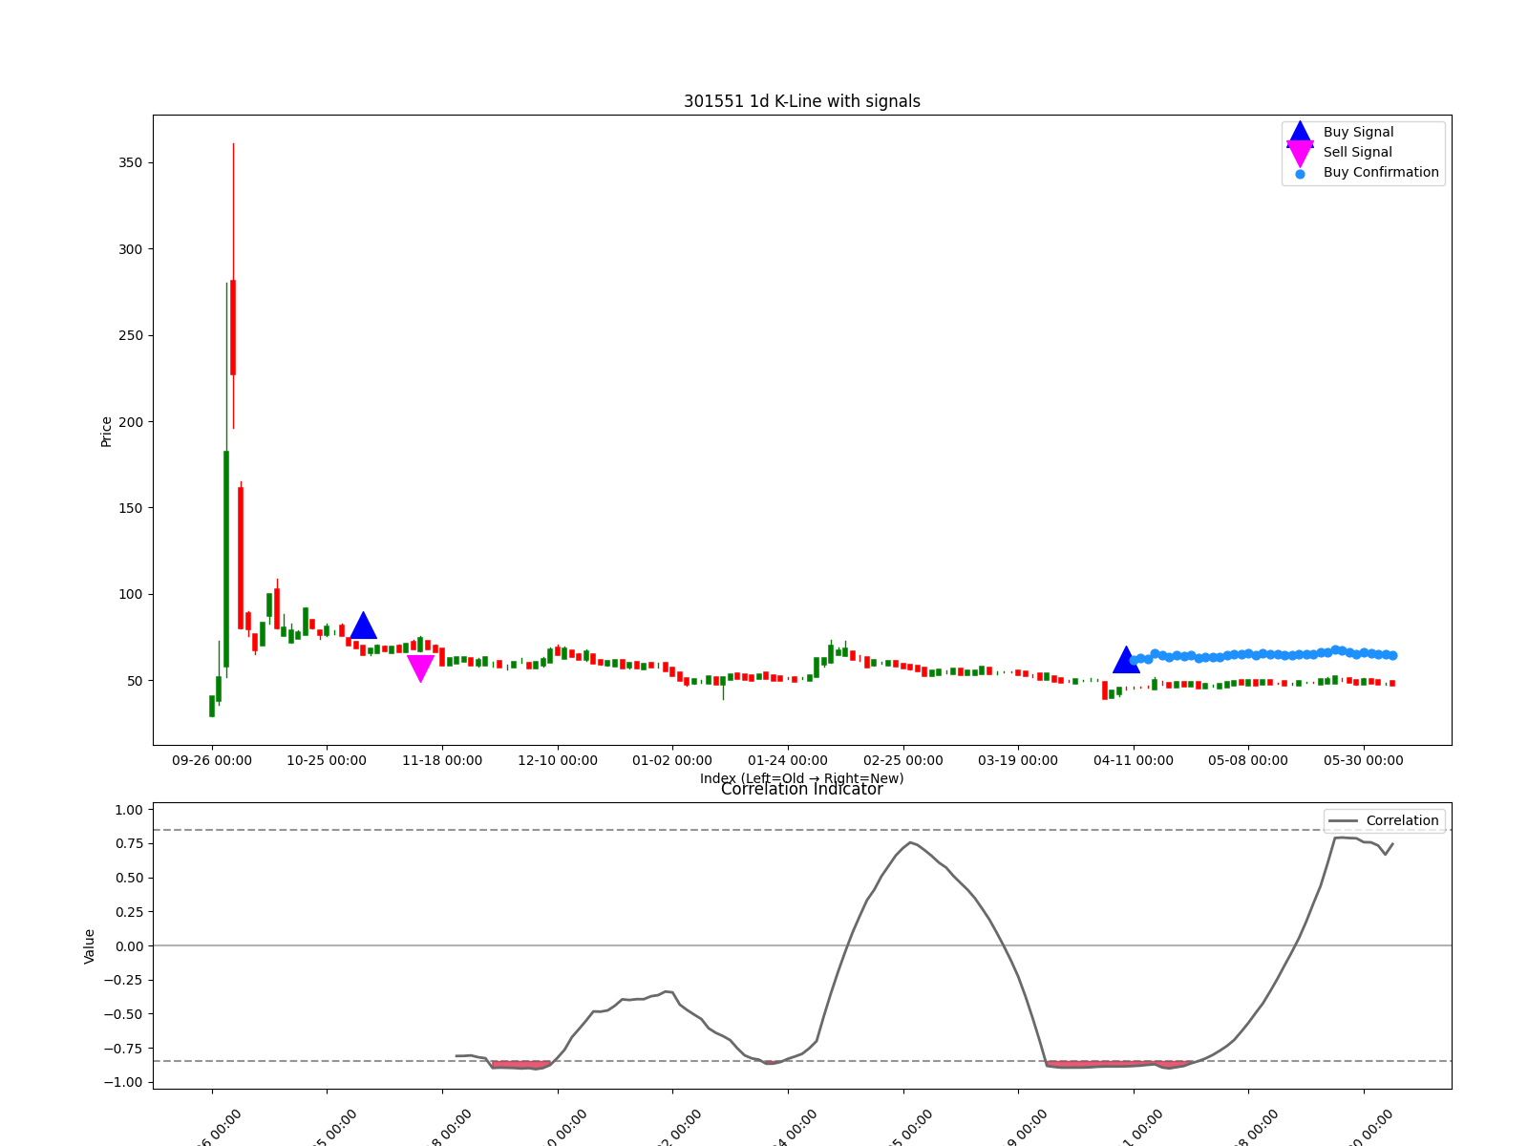Image resolution: width=1528 pixels, height=1146 pixels.
Task: Click the '11-18 00:00' date tick label
Action: (442, 761)
